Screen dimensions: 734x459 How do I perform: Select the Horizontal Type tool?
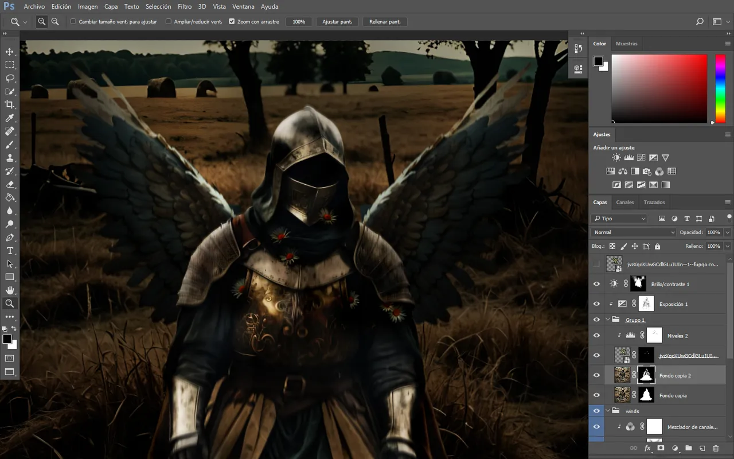(10, 251)
